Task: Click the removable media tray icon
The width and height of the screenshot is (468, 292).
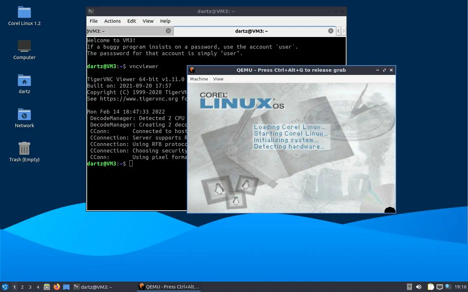Action: click(409, 287)
